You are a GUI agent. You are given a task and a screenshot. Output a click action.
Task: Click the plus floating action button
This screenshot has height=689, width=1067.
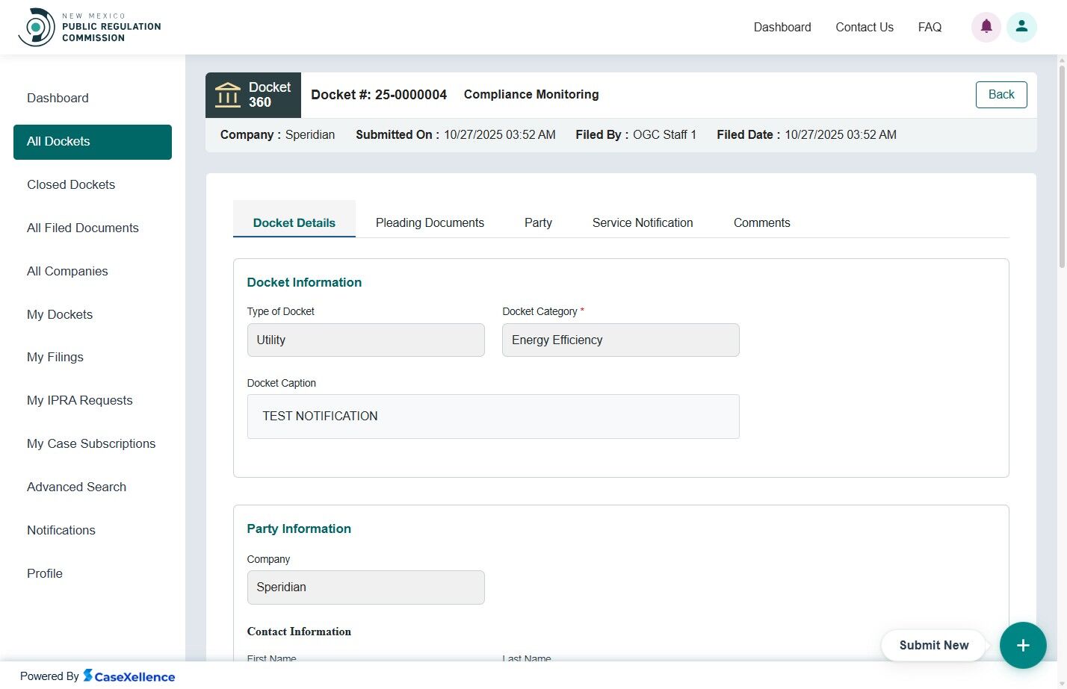(x=1023, y=645)
